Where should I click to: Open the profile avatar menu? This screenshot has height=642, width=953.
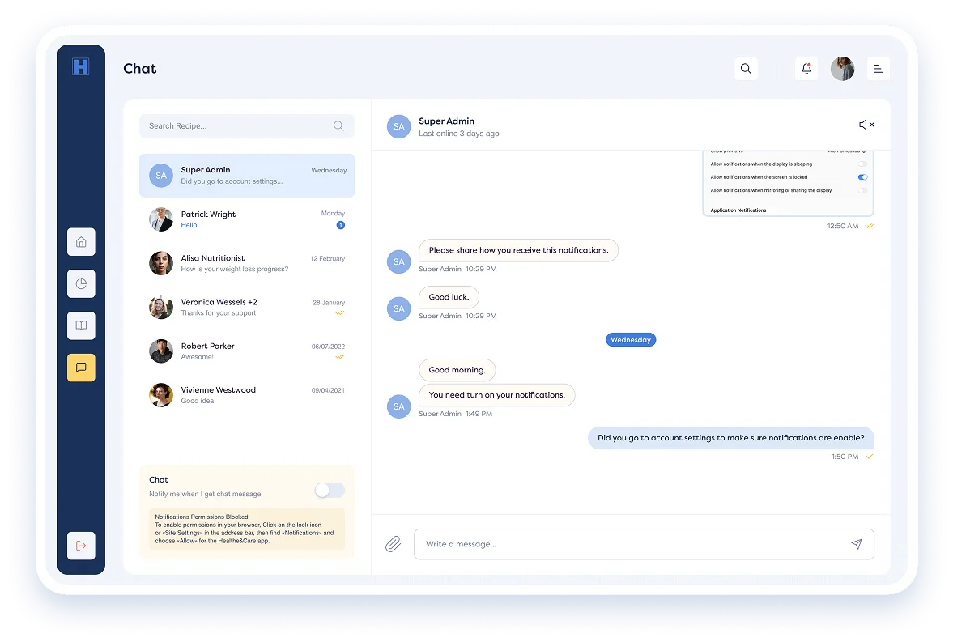coord(843,69)
